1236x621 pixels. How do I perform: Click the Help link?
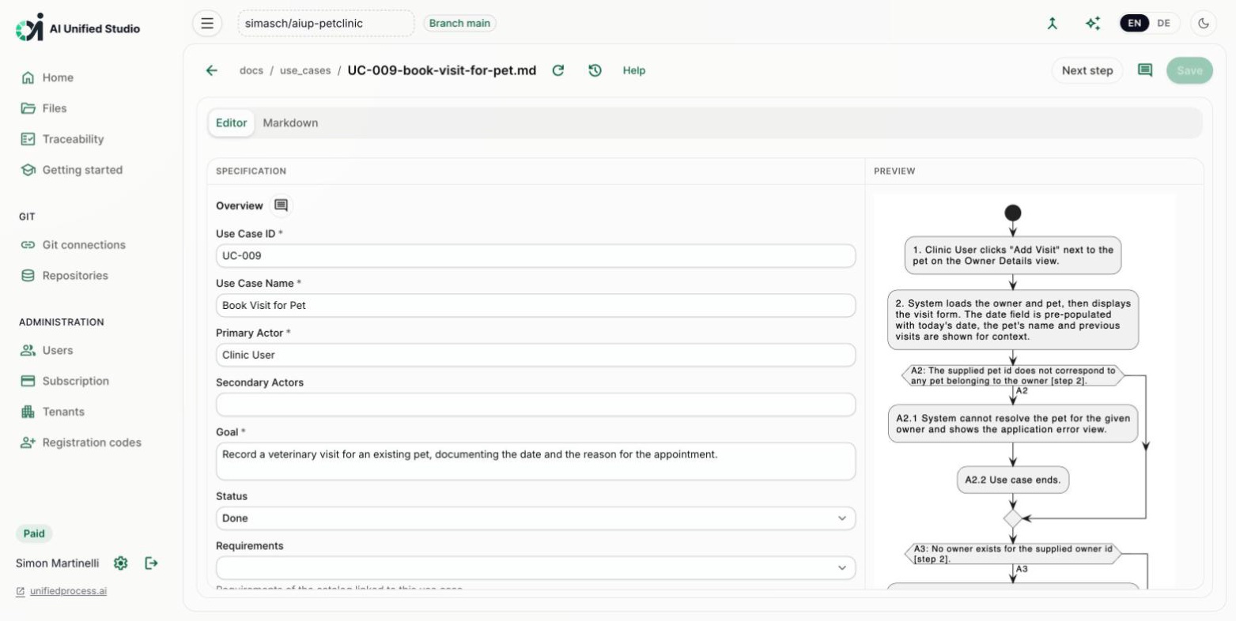pos(634,70)
